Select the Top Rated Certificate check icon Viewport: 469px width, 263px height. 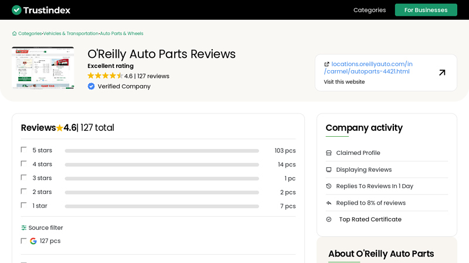click(329, 220)
